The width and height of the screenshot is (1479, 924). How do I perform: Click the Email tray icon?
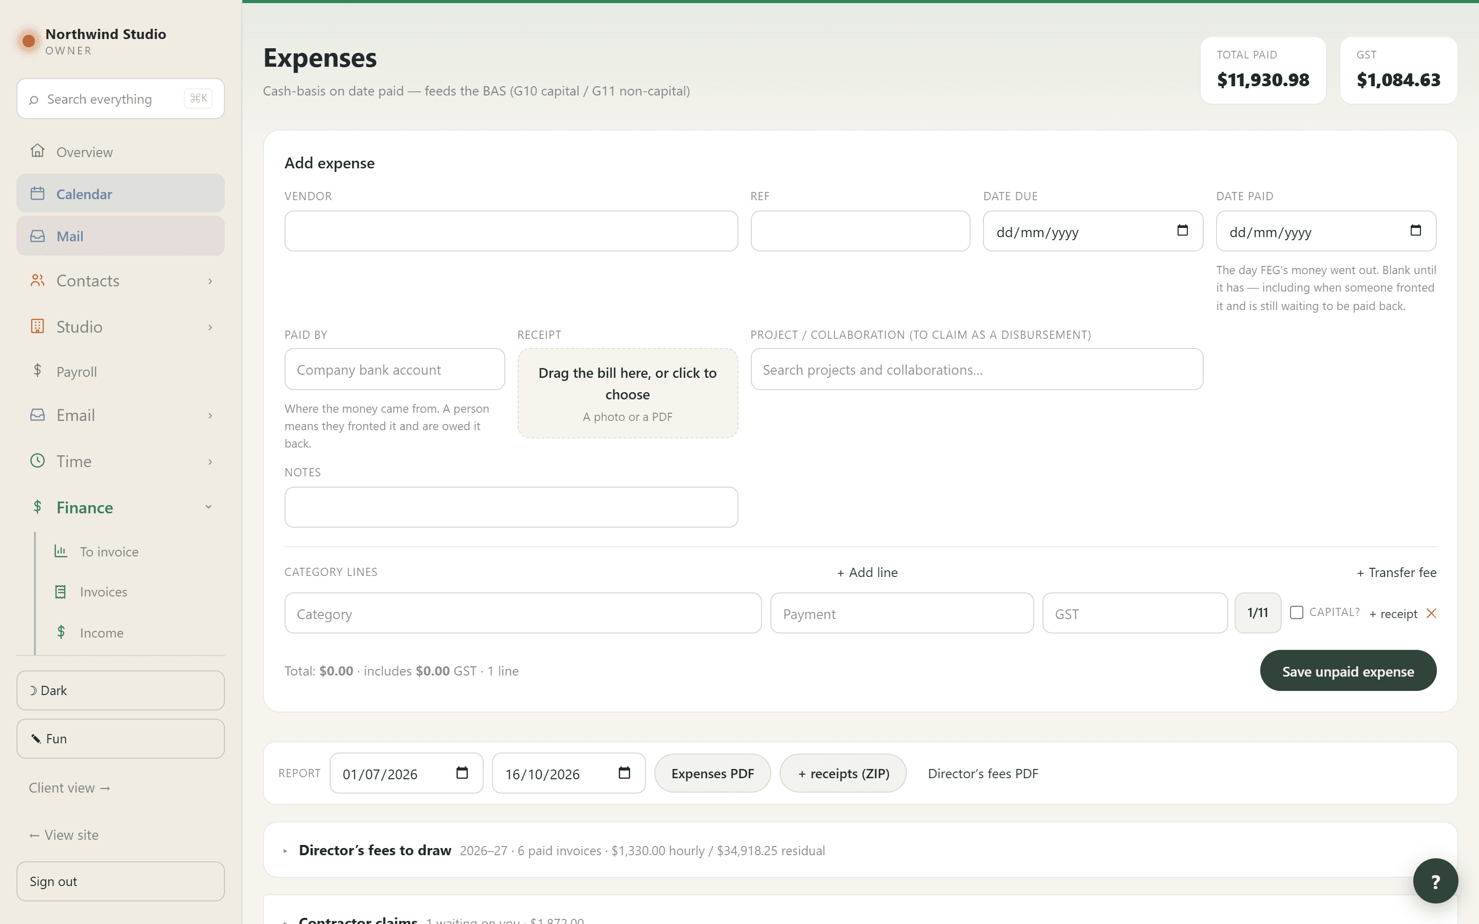[x=37, y=415]
